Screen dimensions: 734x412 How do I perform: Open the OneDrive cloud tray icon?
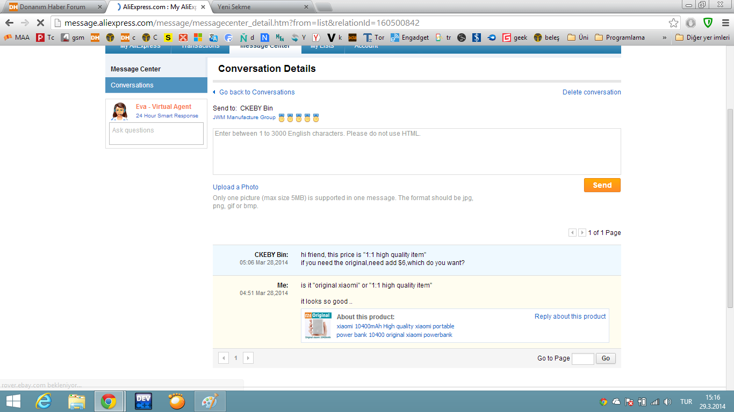(616, 402)
